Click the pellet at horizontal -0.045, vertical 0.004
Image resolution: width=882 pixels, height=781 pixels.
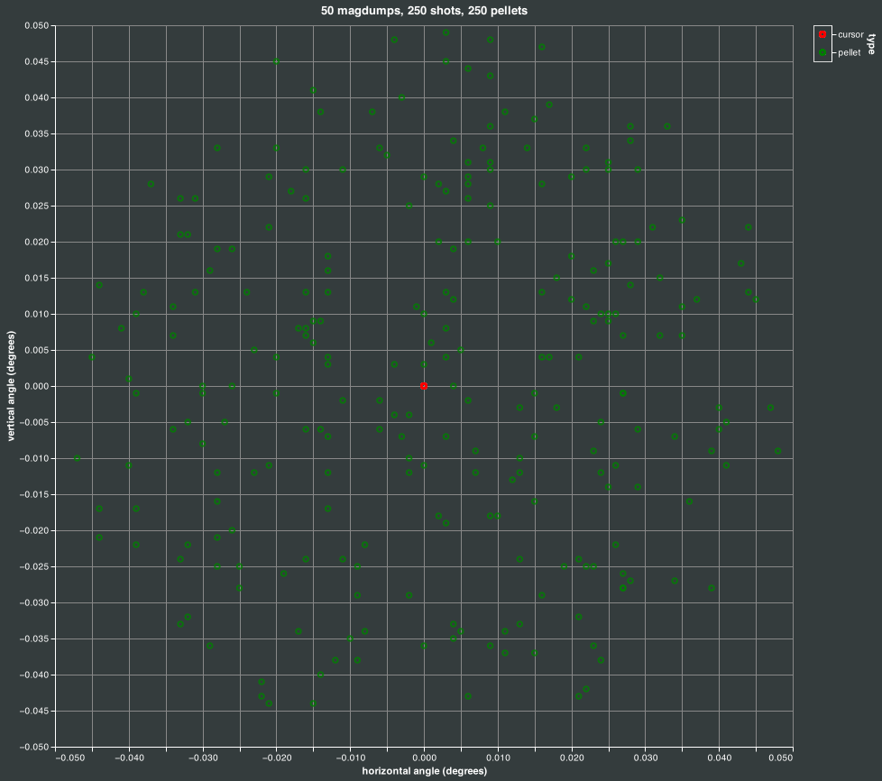click(x=92, y=357)
